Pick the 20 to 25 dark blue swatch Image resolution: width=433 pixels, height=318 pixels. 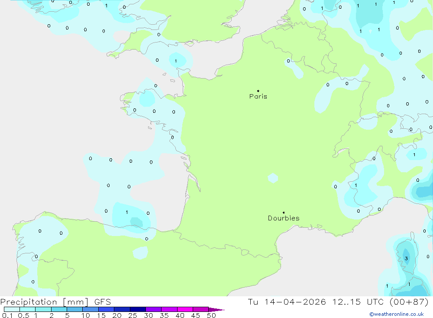tap(122, 309)
